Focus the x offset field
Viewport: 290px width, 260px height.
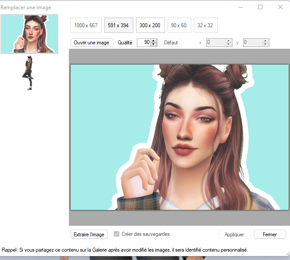click(x=216, y=43)
